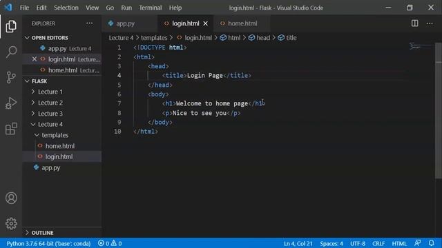Click the minimap preview
The image size is (442, 248).
click(421, 47)
